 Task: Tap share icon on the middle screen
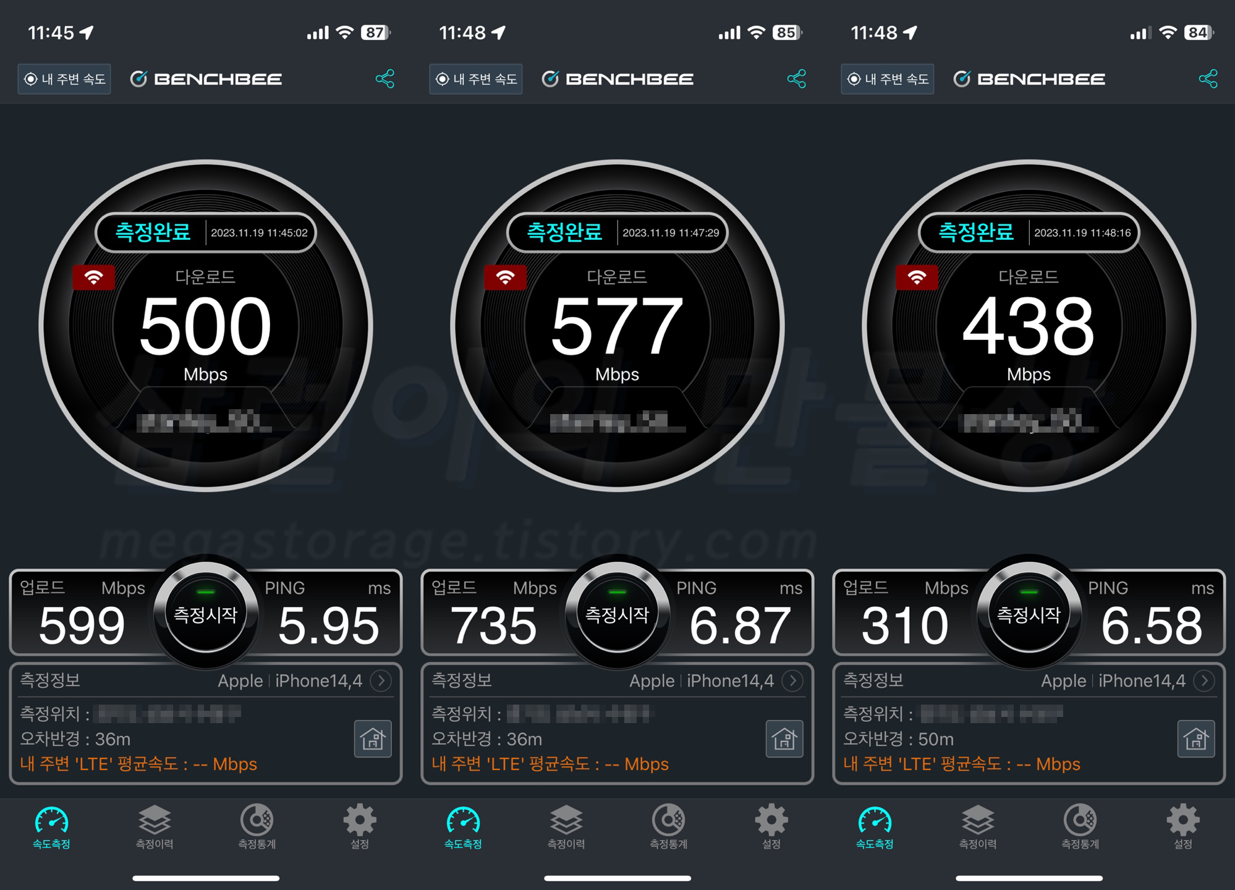(x=796, y=79)
